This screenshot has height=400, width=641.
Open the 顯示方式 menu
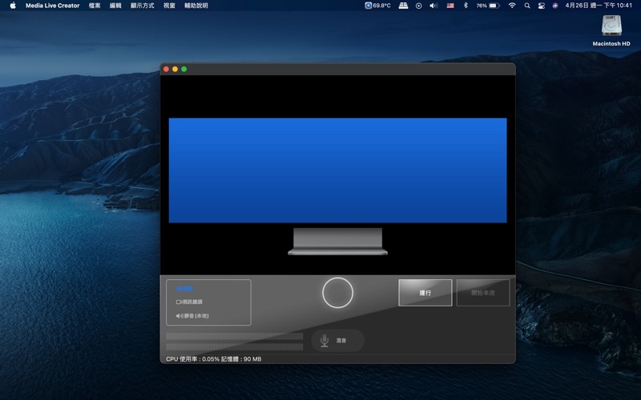[143, 6]
